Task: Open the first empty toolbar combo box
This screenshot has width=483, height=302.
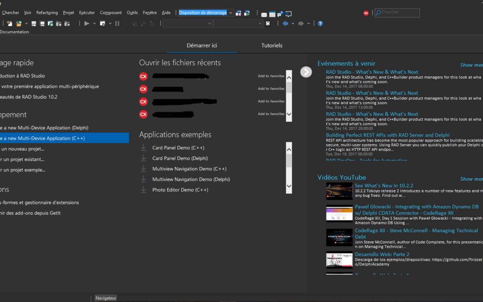Action: [x=187, y=23]
